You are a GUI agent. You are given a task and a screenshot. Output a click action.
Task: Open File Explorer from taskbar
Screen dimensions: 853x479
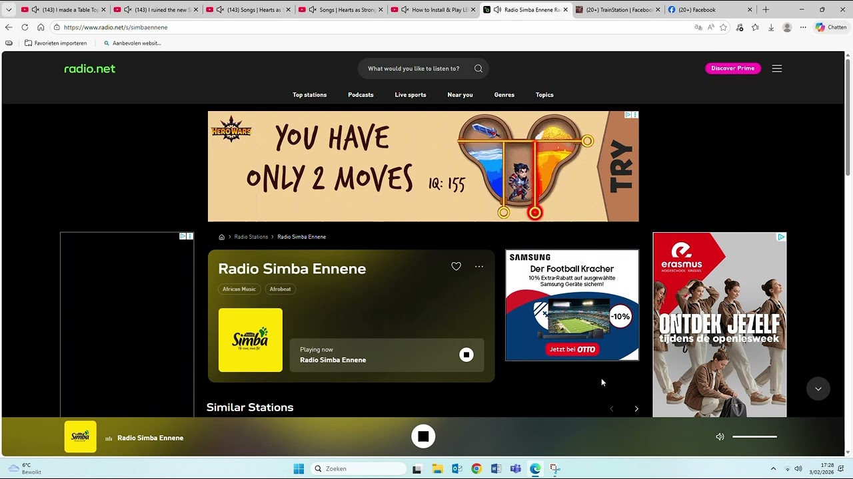[x=437, y=468]
